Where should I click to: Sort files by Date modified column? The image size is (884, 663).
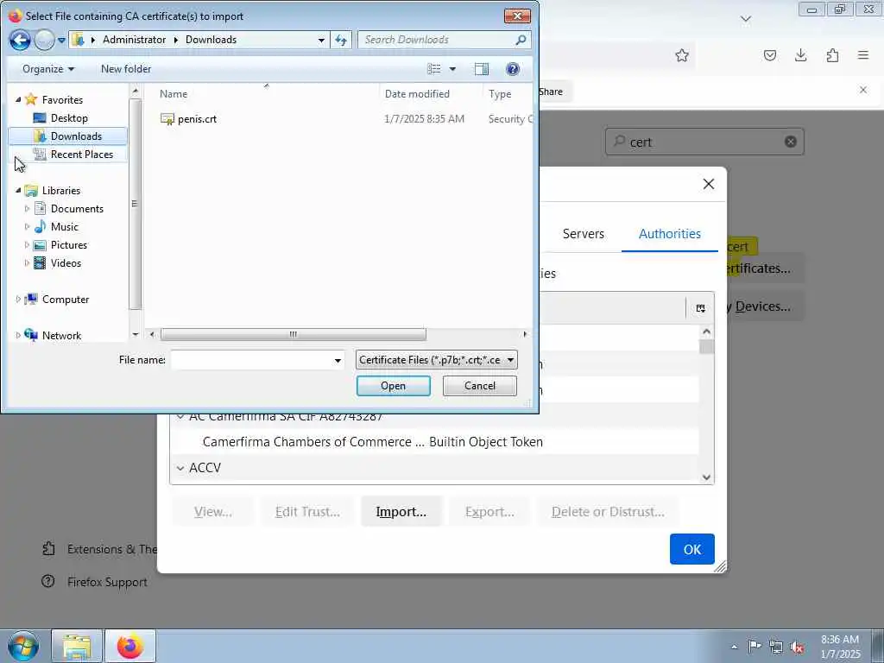click(x=417, y=93)
